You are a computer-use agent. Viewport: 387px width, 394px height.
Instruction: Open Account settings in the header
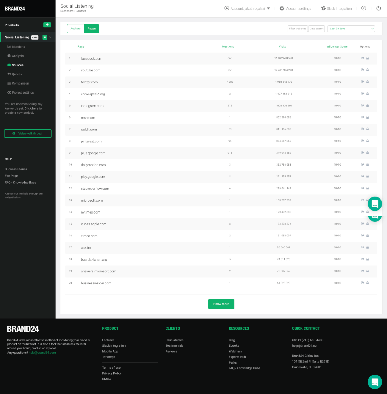(295, 8)
